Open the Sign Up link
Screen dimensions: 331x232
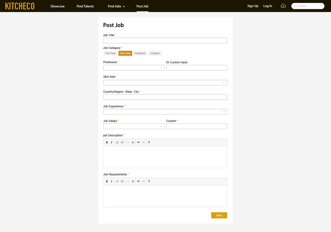253,6
